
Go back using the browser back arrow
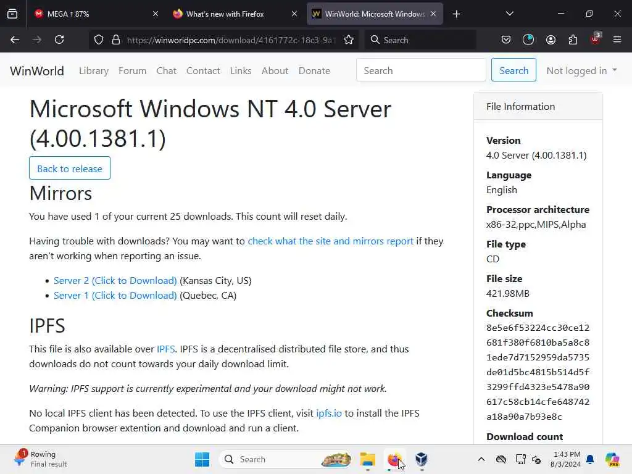pos(15,40)
